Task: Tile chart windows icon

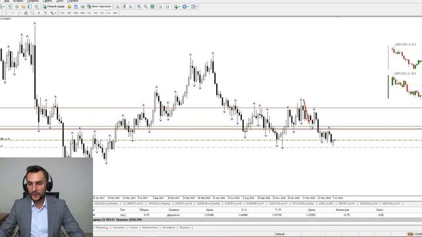Action: pos(152,7)
